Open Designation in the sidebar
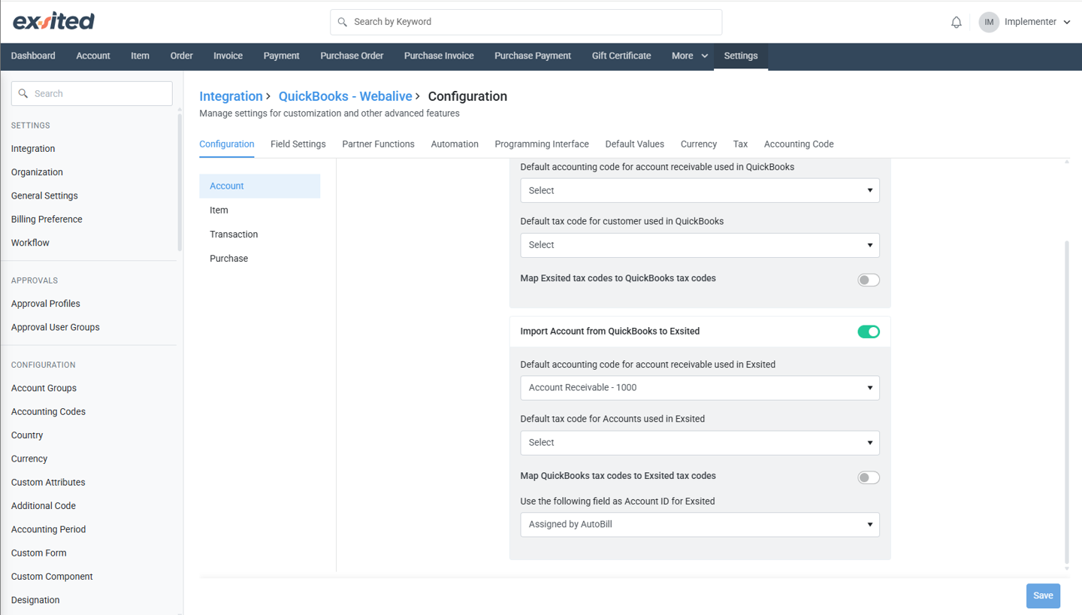 [35, 600]
